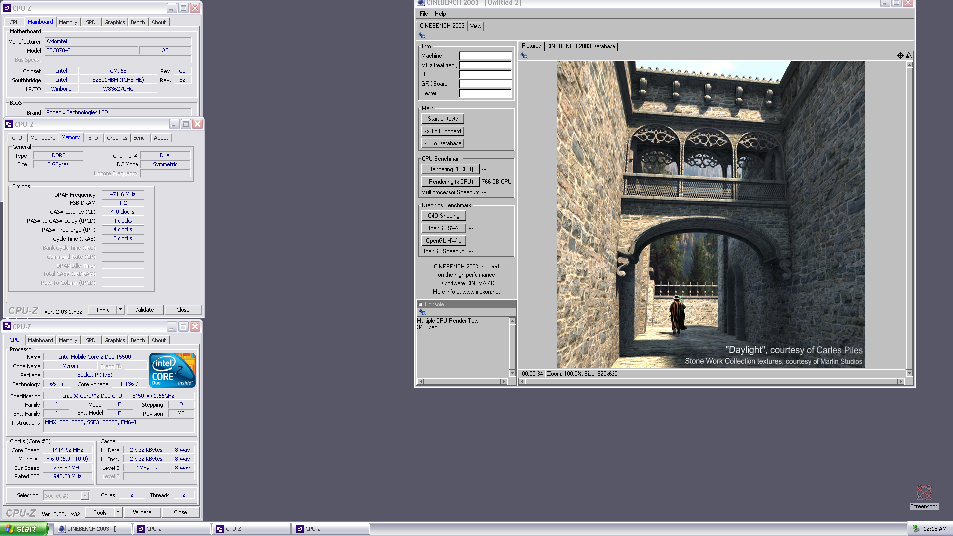The width and height of the screenshot is (953, 536).
Task: Open the Tools dropdown arrow in the CPU-Z CPU window
Action: click(118, 512)
